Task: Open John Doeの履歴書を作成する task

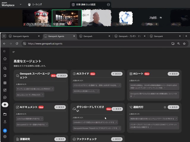Action: 30,119
